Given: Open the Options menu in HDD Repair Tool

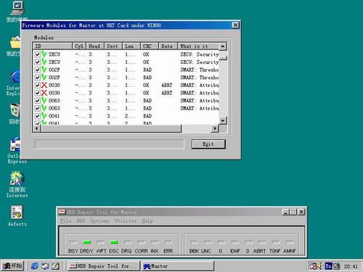Looking at the screenshot, I should click(99, 221).
